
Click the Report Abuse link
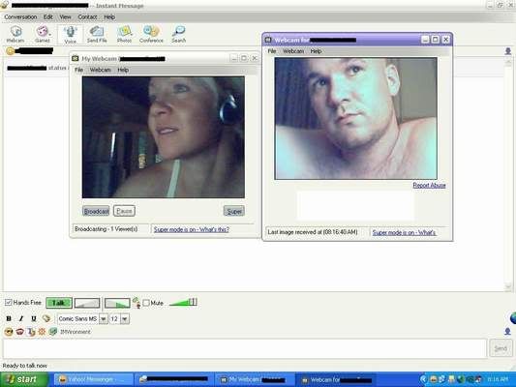[x=429, y=185]
